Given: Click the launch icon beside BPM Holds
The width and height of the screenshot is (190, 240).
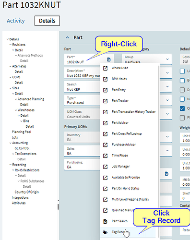Looking at the screenshot, I should [x=105, y=79].
